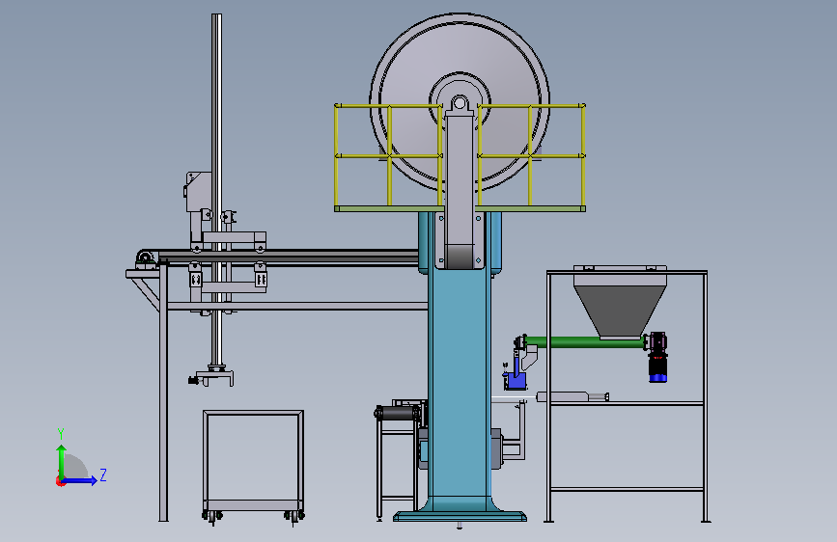Select the left yellow safety railing
This screenshot has width=837, height=542.
(389, 155)
